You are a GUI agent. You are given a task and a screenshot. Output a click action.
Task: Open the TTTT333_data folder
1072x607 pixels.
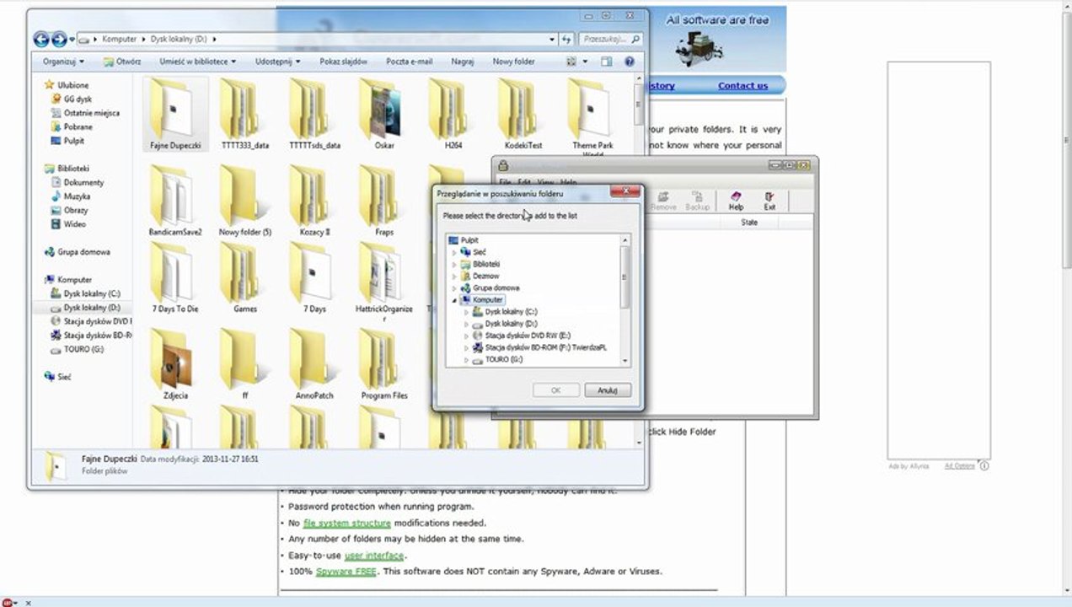[245, 115]
